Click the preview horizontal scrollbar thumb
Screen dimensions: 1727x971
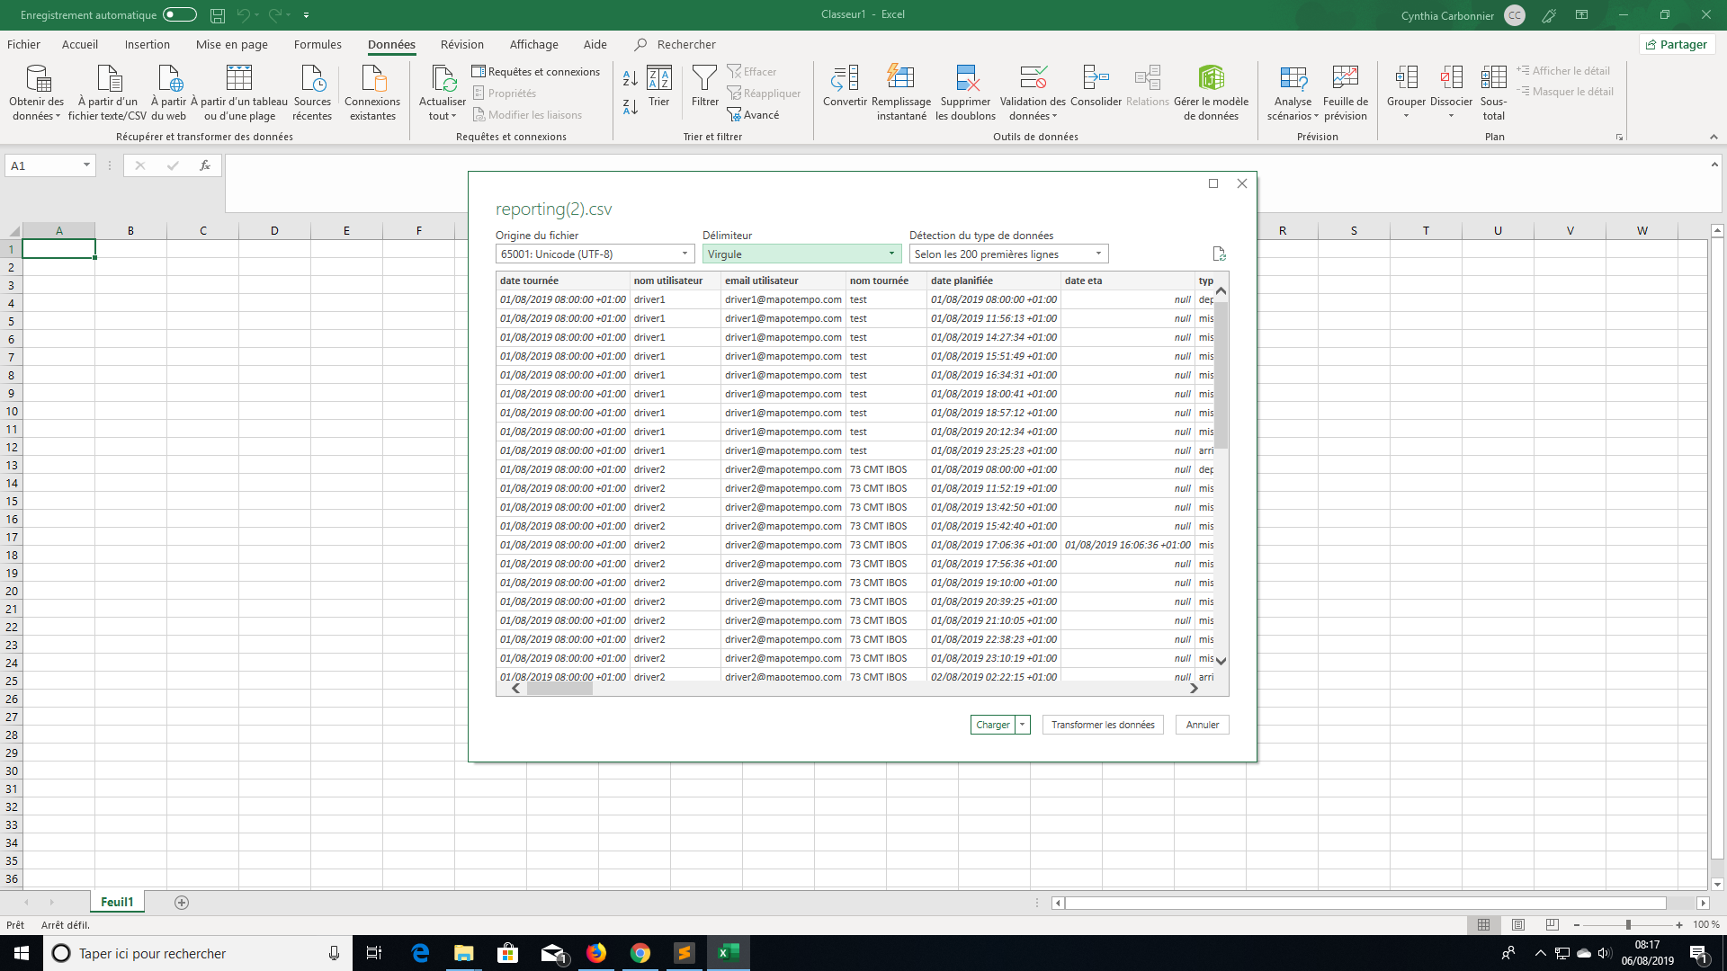coord(559,689)
